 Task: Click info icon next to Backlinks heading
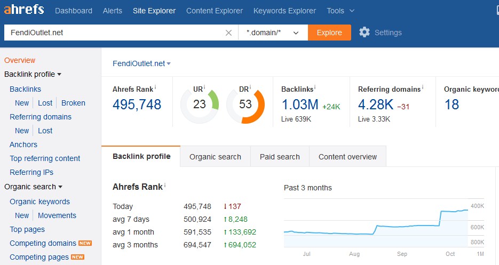[x=315, y=87]
